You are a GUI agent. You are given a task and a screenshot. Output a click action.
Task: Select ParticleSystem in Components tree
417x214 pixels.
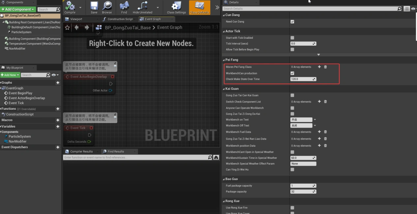click(x=21, y=32)
